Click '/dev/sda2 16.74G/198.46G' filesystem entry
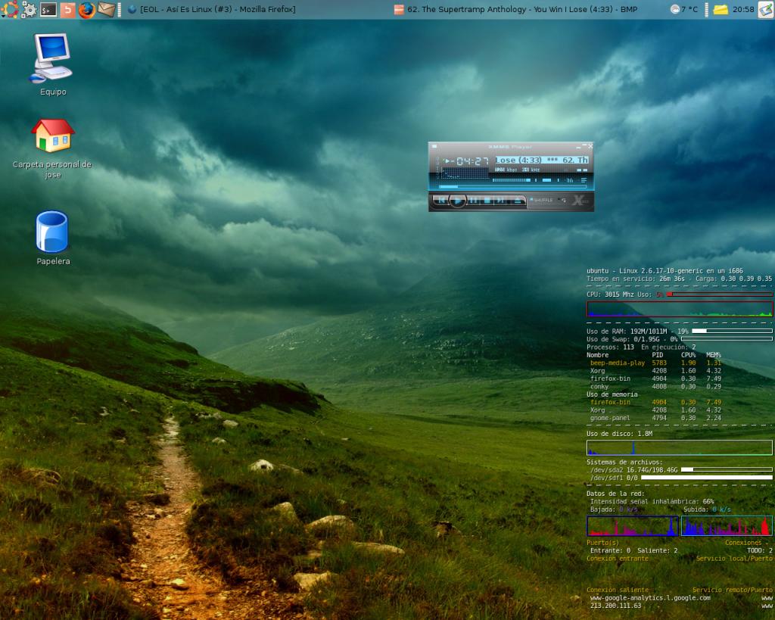The image size is (775, 620). coord(633,469)
